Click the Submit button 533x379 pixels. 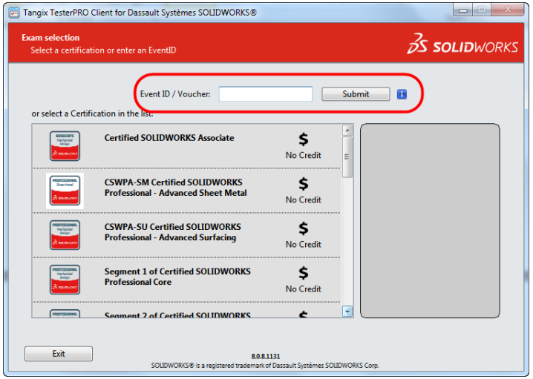pos(356,94)
